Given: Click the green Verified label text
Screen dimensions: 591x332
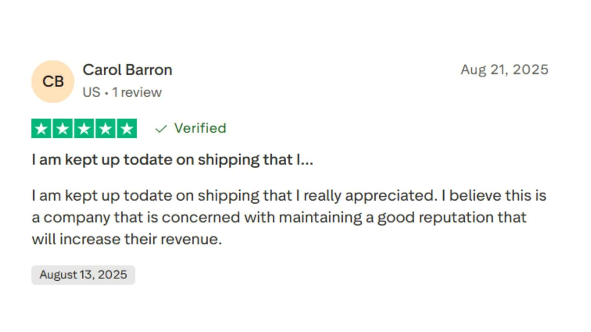Looking at the screenshot, I should [200, 128].
